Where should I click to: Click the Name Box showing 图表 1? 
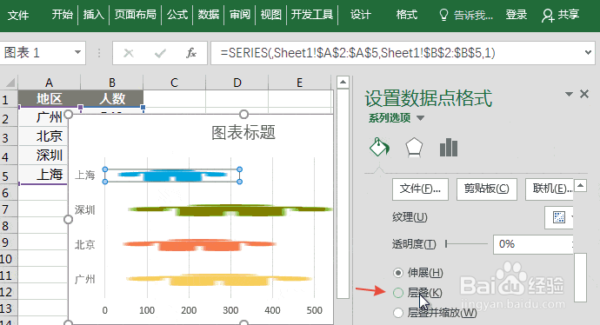pyautogui.click(x=37, y=52)
